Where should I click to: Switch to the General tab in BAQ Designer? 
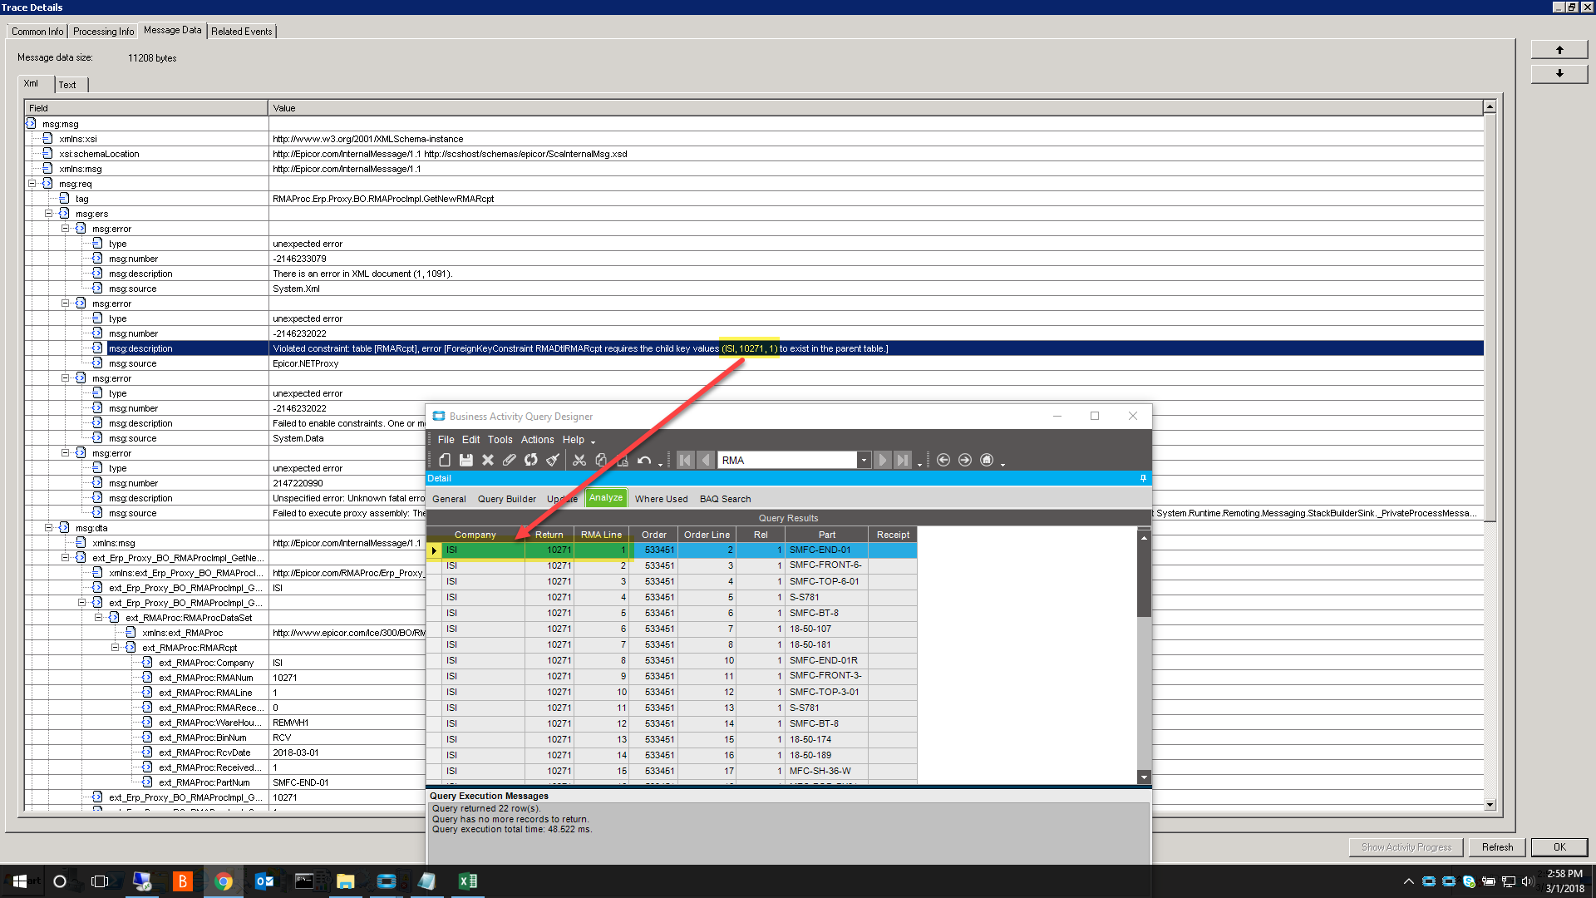click(x=450, y=499)
